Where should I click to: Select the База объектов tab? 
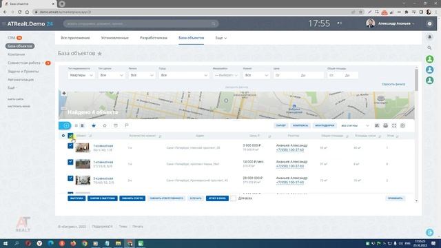coord(192,38)
